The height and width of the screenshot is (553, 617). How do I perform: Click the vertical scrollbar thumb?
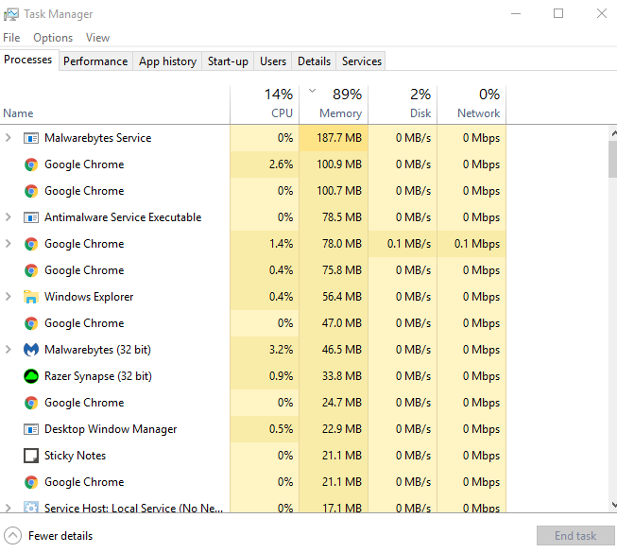pyautogui.click(x=612, y=159)
